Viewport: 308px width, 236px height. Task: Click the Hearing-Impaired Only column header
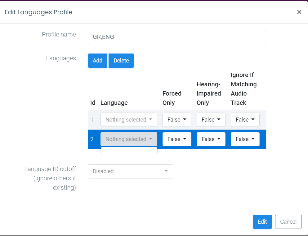tap(209, 93)
